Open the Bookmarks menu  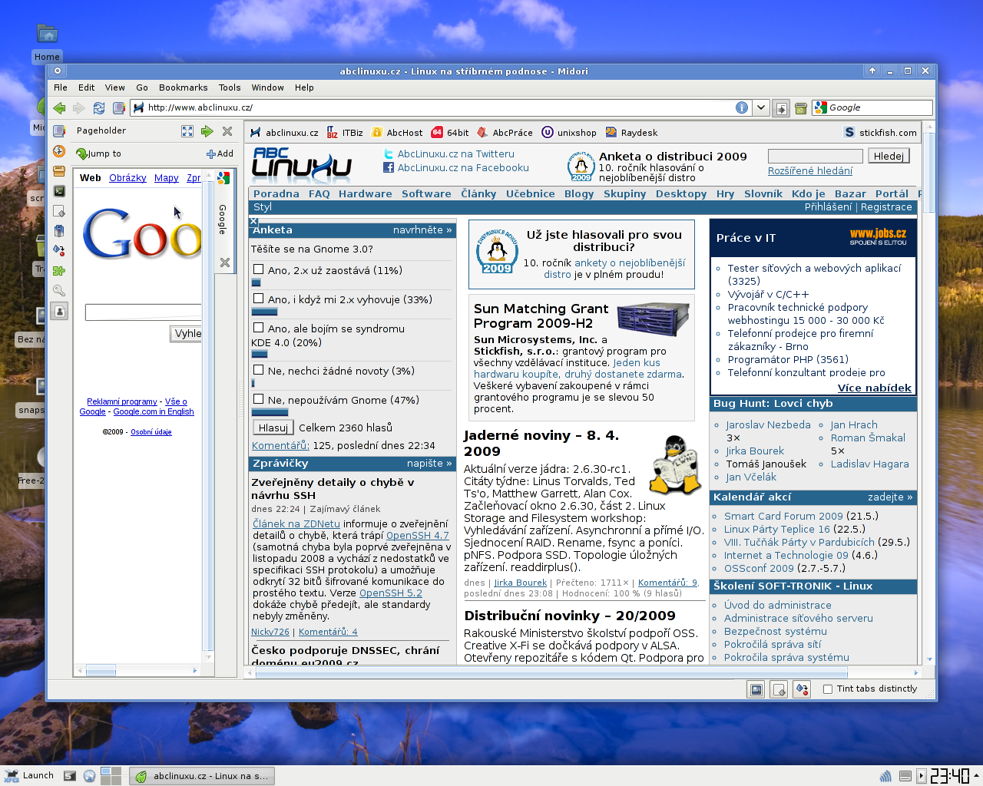pyautogui.click(x=183, y=88)
